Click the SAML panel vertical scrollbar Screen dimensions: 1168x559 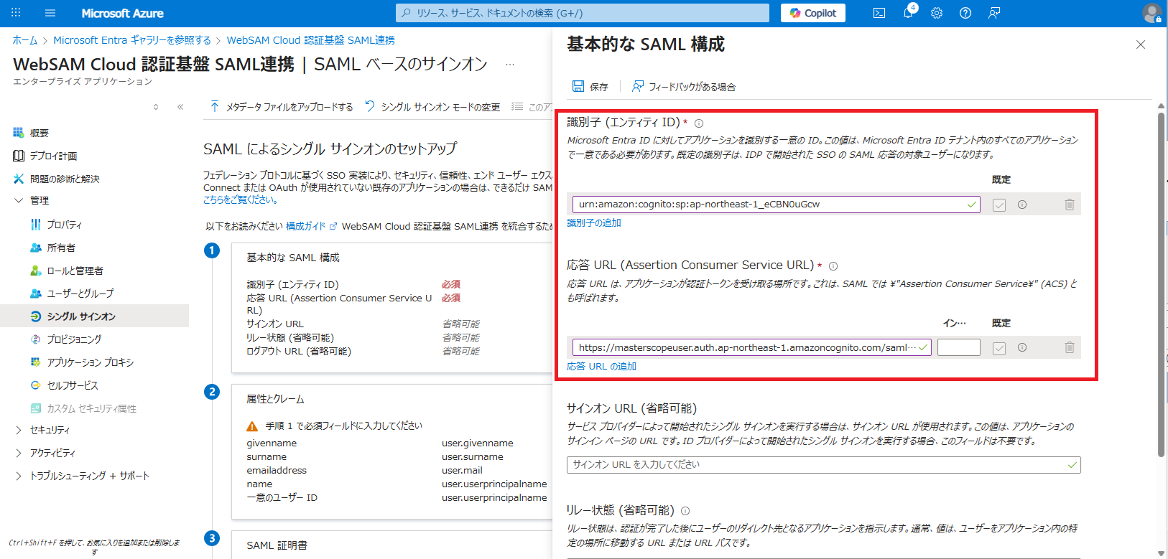point(1161,287)
